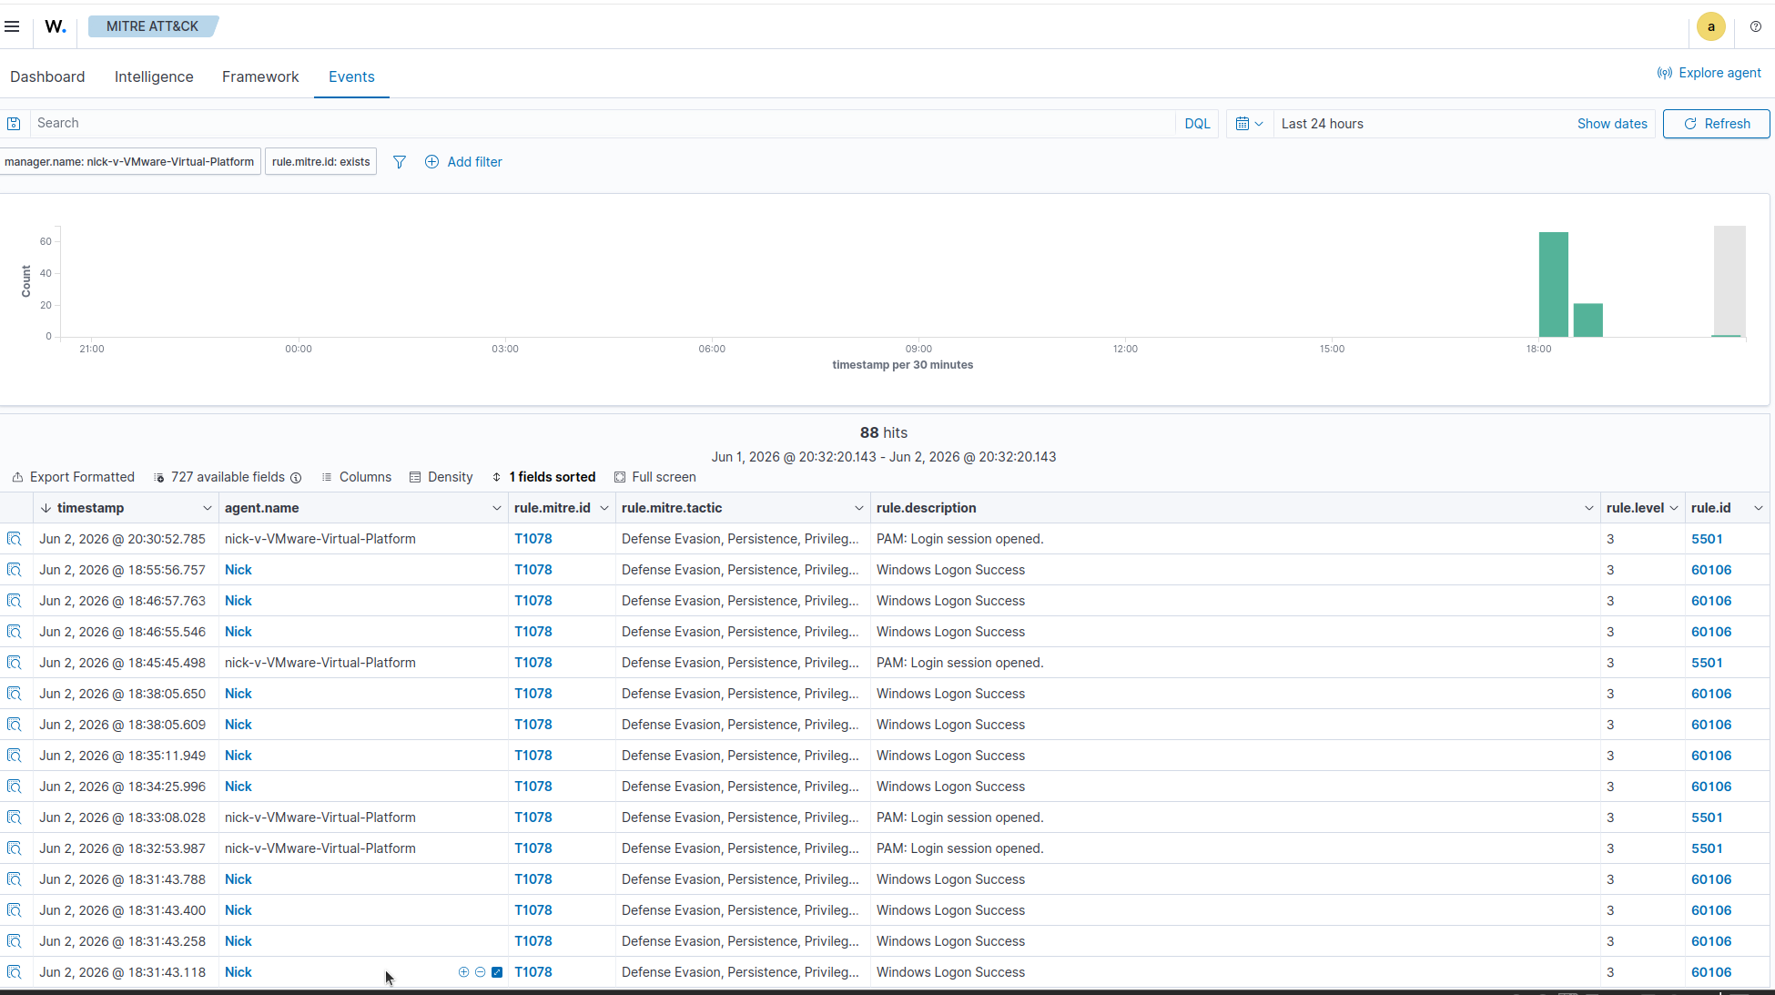
Task: Click 'PAM: Login session opened.' at 18:45:45.498
Action: pos(959,663)
